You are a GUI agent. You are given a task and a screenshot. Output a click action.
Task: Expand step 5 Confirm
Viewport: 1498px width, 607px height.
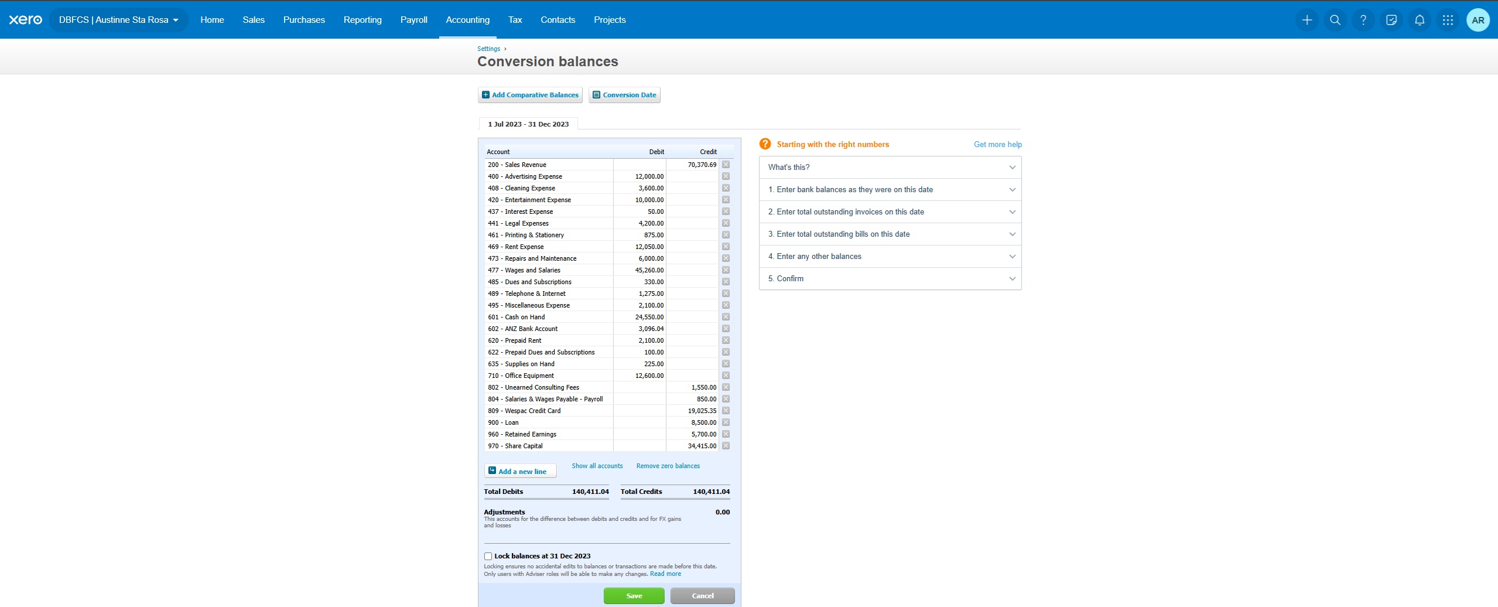click(890, 279)
